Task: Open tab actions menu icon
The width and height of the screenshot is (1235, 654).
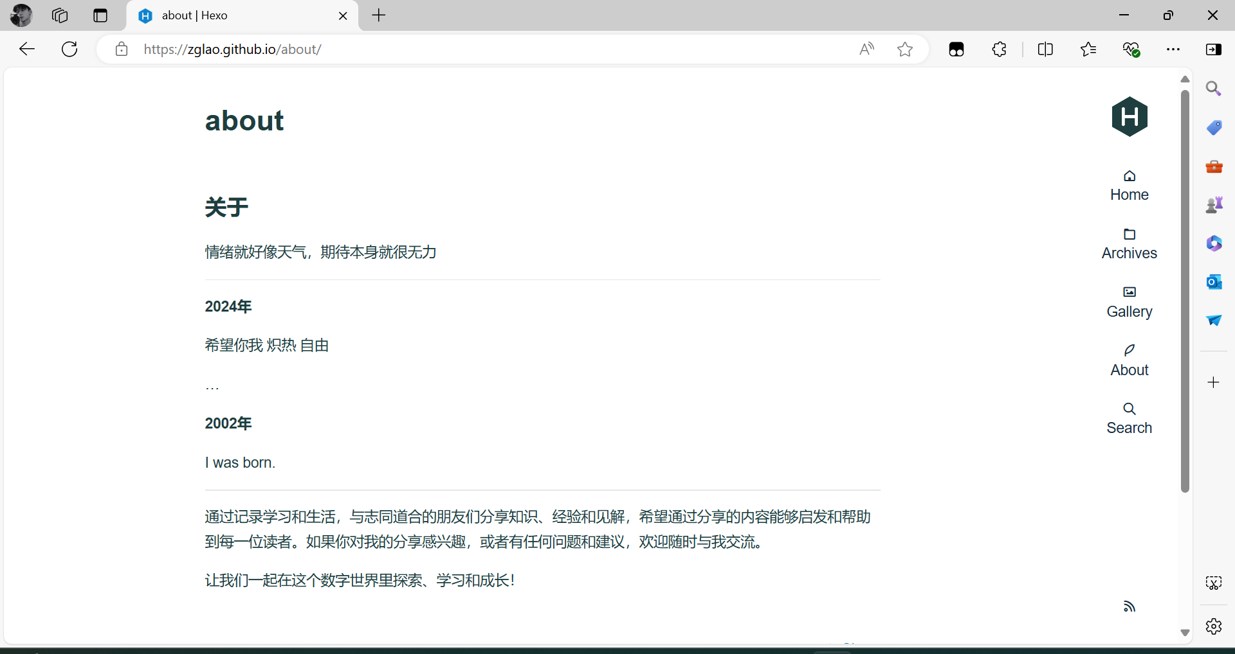Action: coord(100,15)
